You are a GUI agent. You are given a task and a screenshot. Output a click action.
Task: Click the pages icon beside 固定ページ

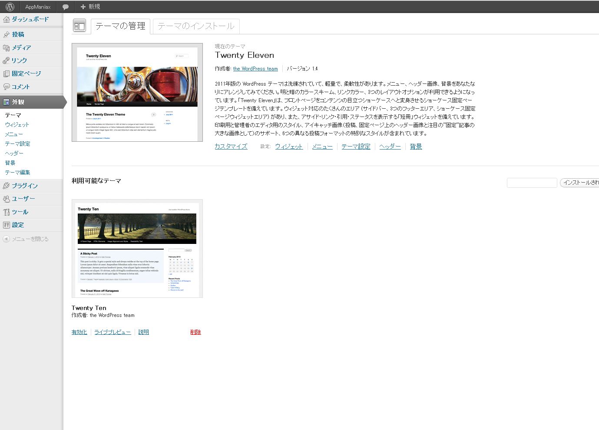(6, 73)
